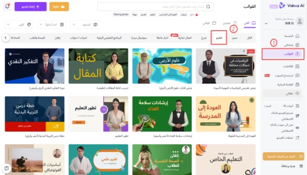Viewport: 307px width, 175px height.
Task: Switch to the تعليم education tab
Action: [x=219, y=38]
